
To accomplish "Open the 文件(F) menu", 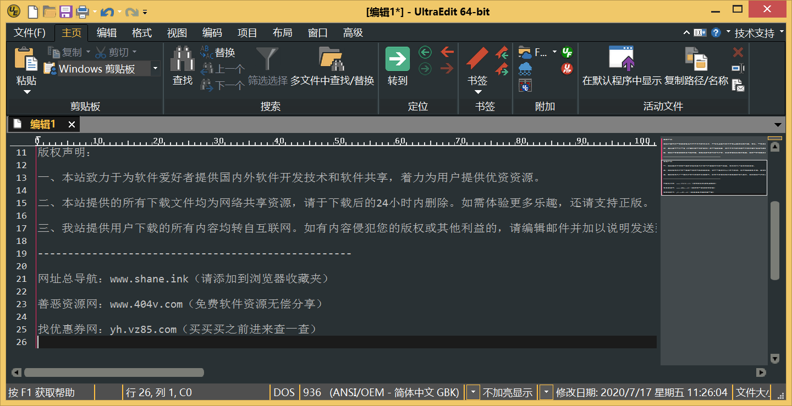I will 30,33.
